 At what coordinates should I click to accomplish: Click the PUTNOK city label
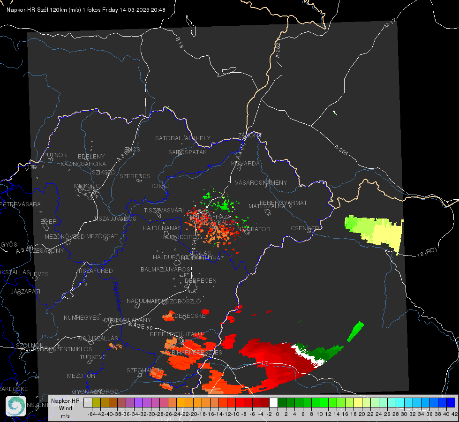pos(55,155)
